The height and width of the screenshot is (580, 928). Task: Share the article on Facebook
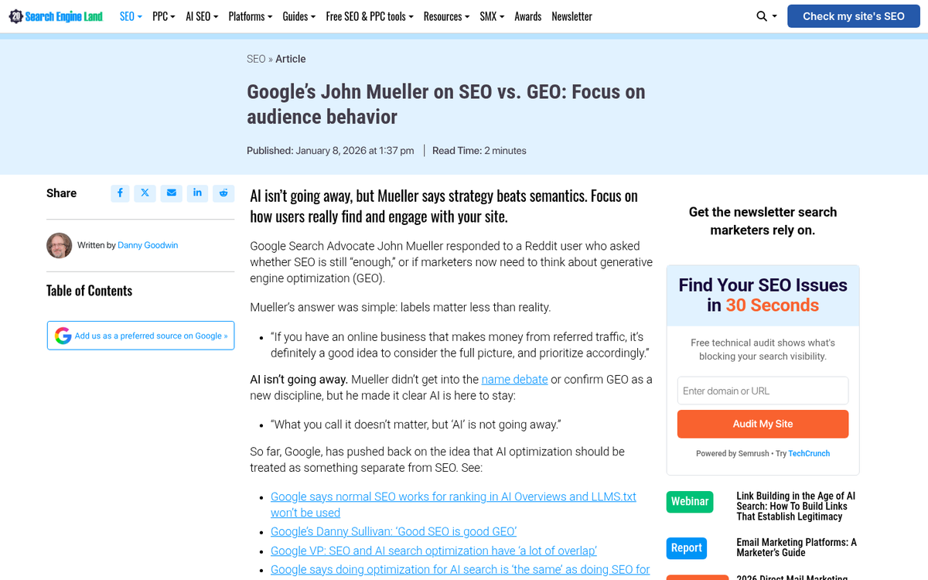tap(120, 193)
